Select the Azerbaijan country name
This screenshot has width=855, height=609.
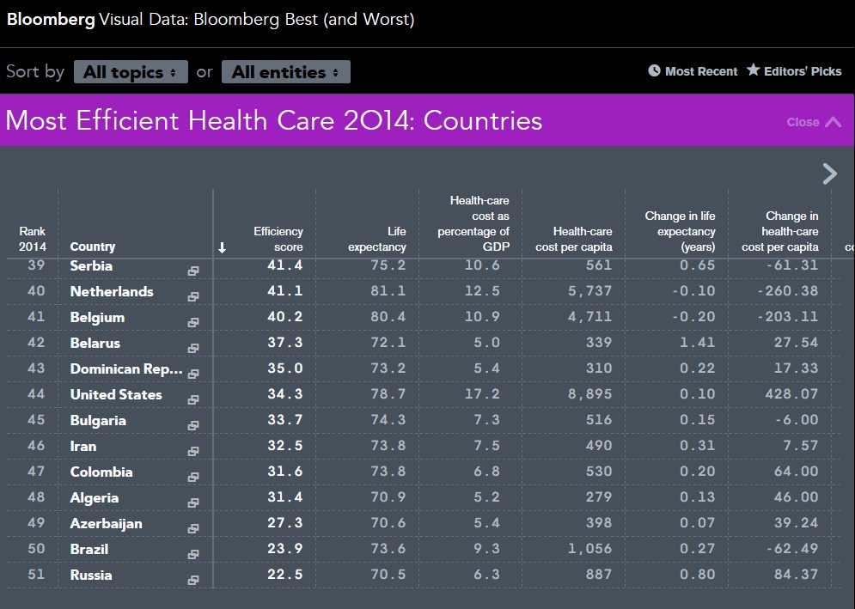[107, 523]
